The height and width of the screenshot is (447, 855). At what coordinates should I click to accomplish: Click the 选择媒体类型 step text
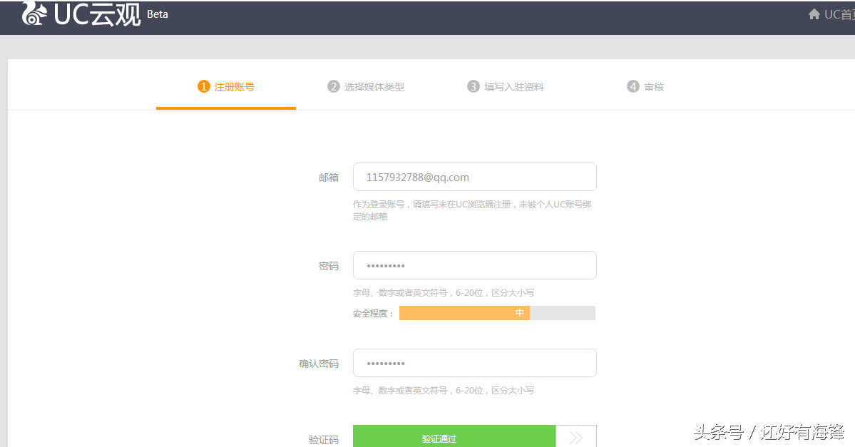(374, 86)
